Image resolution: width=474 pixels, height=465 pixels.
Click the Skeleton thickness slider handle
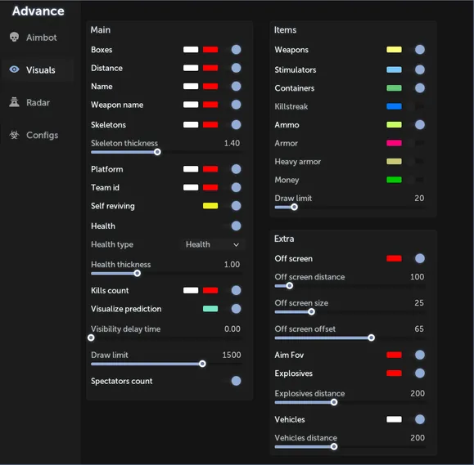tap(157, 152)
